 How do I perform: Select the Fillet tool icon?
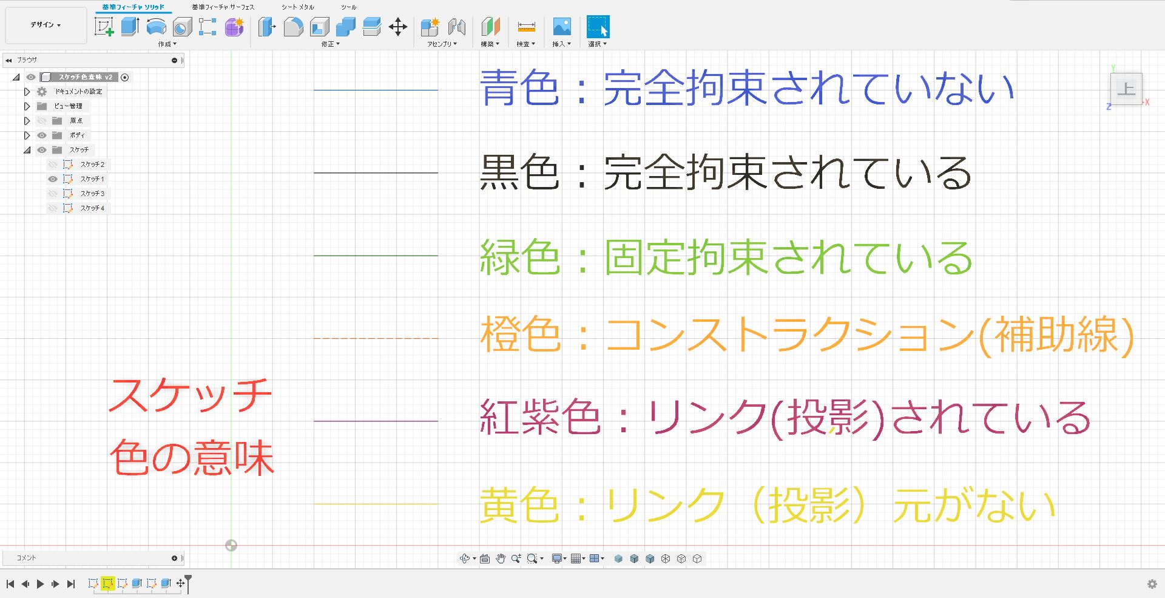(293, 27)
